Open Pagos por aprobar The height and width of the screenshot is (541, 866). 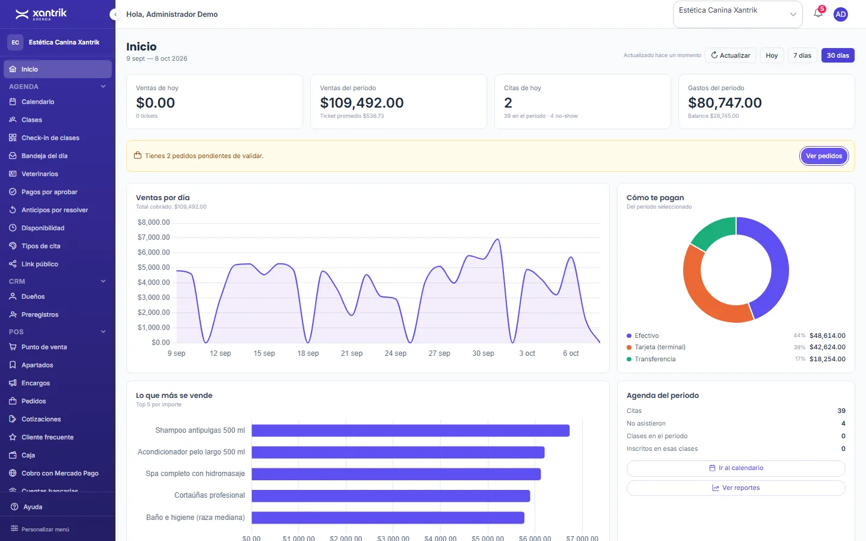point(58,192)
